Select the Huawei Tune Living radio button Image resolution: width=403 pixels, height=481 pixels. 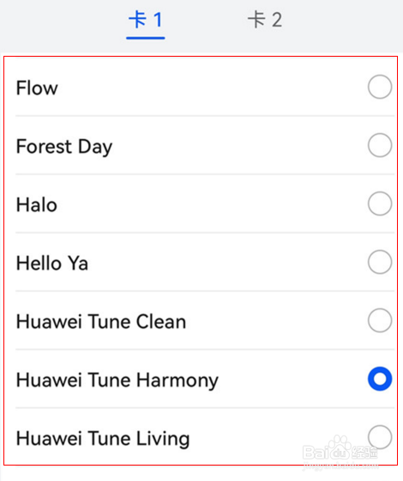tap(380, 437)
